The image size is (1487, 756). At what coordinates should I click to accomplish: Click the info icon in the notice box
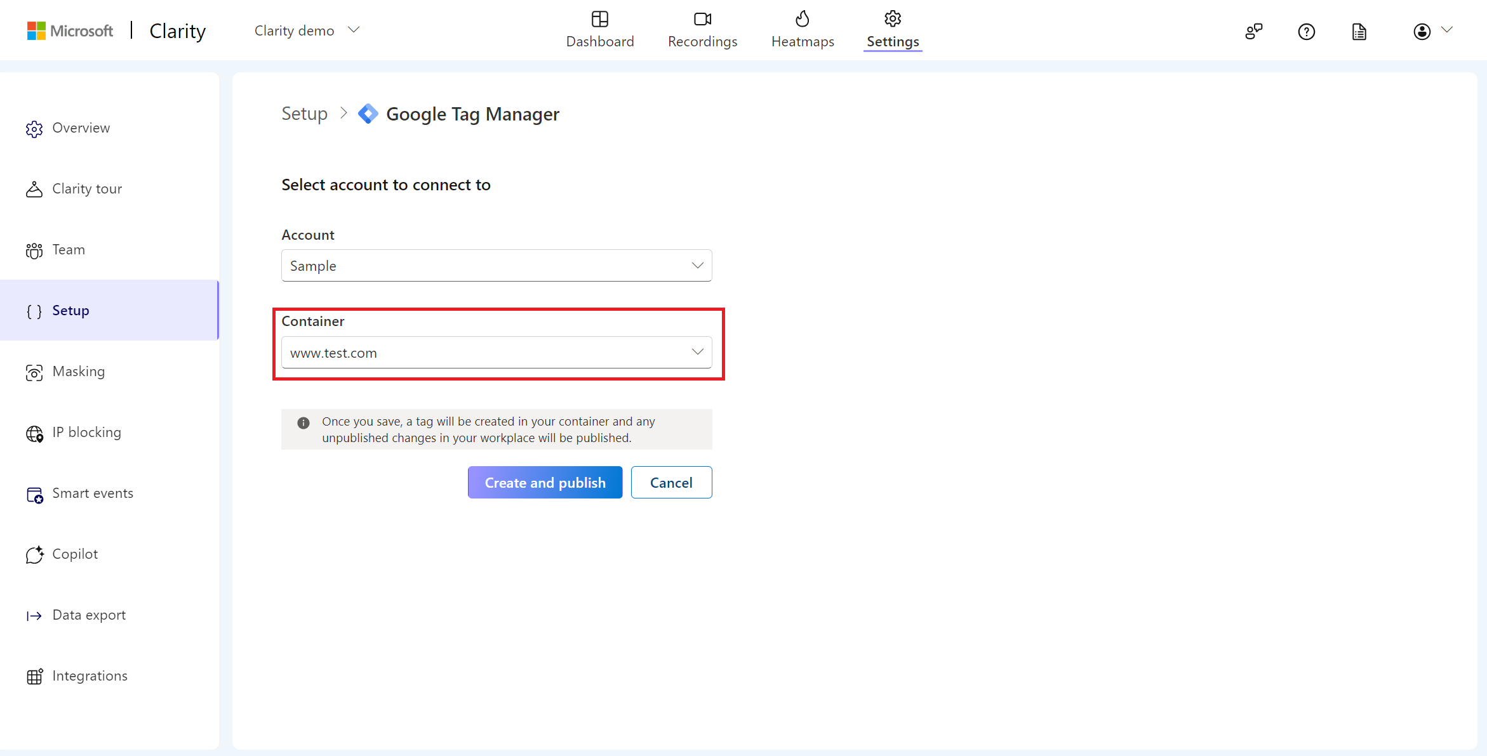[x=303, y=422]
